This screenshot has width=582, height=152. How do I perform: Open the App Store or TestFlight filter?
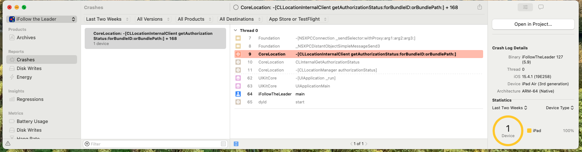click(297, 19)
